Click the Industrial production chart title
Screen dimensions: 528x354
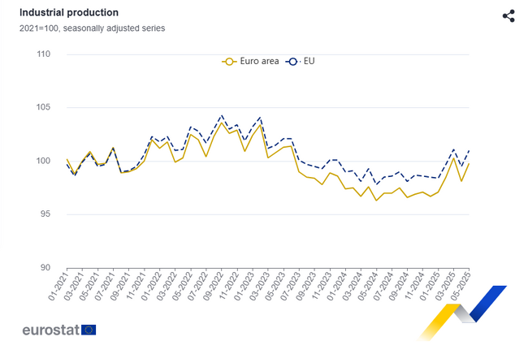point(69,13)
